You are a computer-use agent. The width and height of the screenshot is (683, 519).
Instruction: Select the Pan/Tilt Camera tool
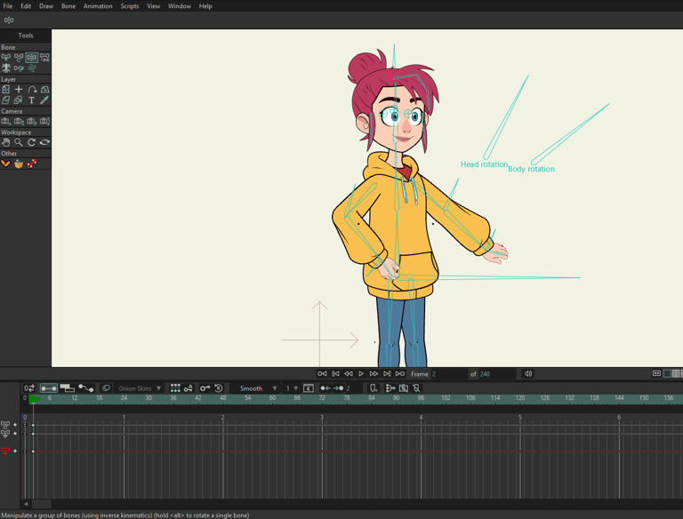coord(44,122)
